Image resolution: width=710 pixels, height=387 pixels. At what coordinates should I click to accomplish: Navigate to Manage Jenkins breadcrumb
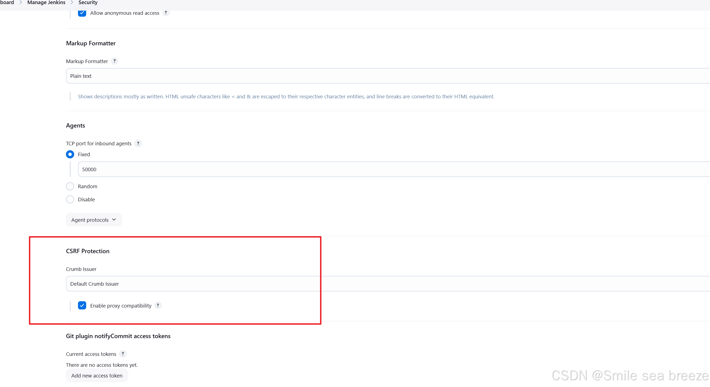[46, 2]
